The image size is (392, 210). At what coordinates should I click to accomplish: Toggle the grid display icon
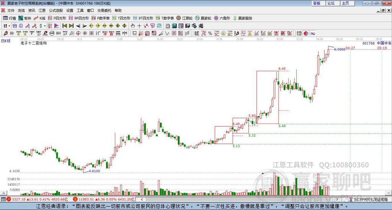[299, 34]
